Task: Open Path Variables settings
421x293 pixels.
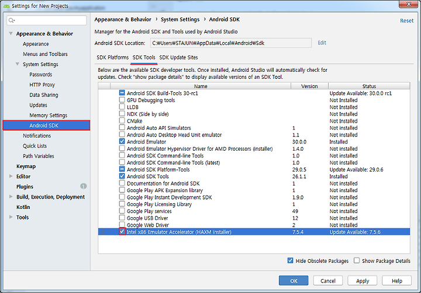Action: [38, 156]
